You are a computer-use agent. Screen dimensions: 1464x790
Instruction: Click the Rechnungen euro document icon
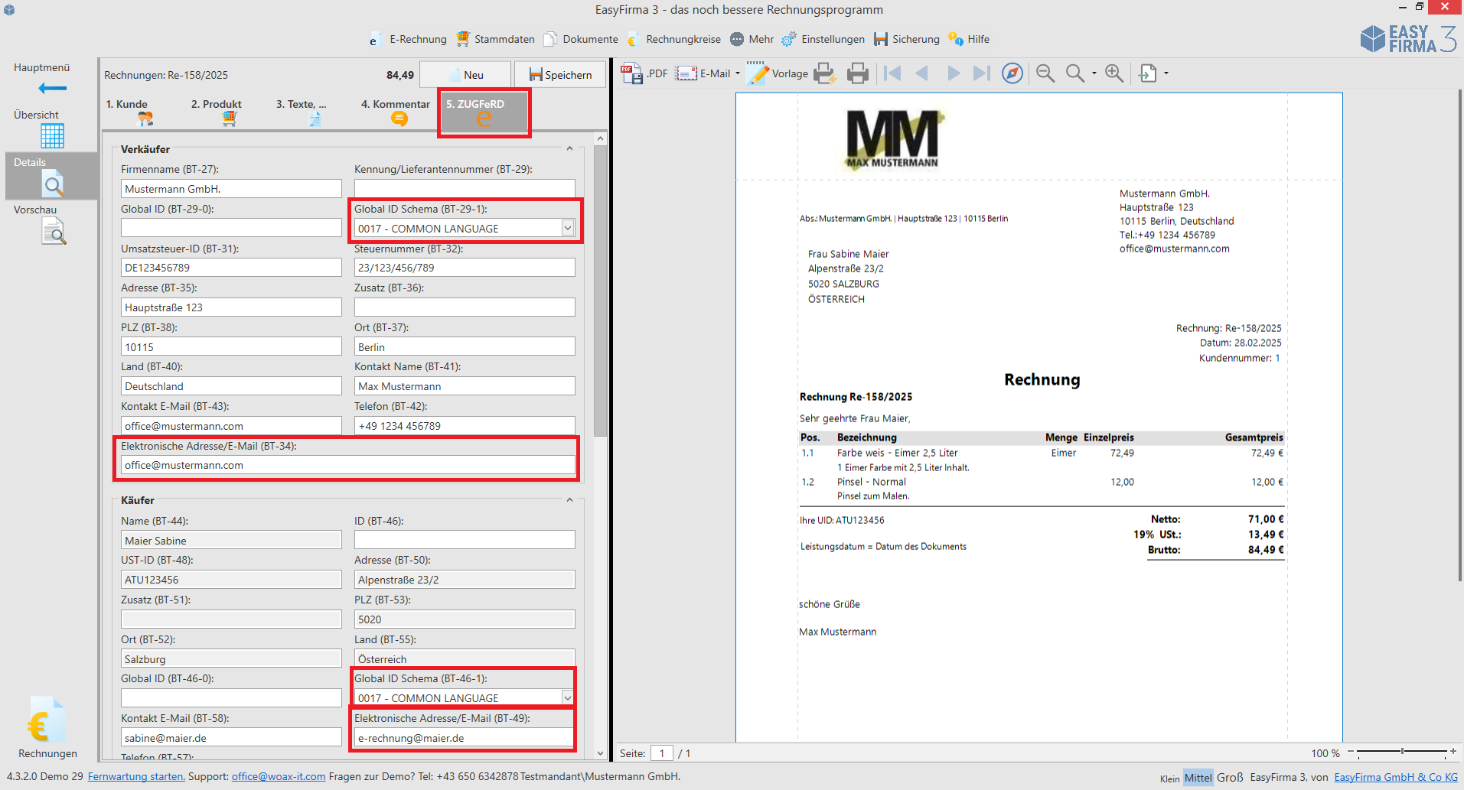tap(46, 719)
